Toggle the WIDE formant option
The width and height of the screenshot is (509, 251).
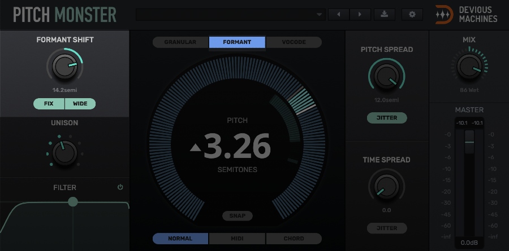tap(80, 104)
